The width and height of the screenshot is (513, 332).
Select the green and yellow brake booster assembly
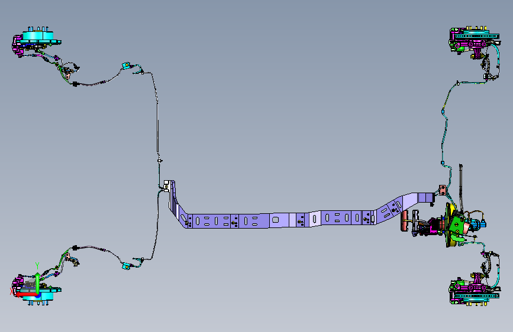[x=456, y=225]
